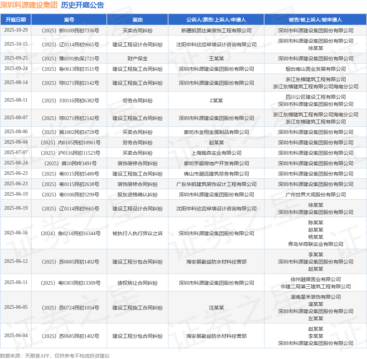367x359 pixels.
Task: Click defendant 四川公匠建设工程有限公司
Action: click(315, 97)
